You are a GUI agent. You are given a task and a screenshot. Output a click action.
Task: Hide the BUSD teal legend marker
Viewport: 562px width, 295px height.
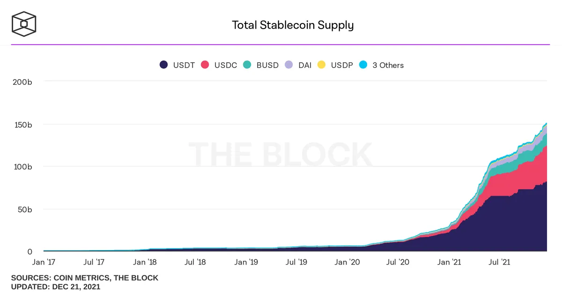click(247, 65)
